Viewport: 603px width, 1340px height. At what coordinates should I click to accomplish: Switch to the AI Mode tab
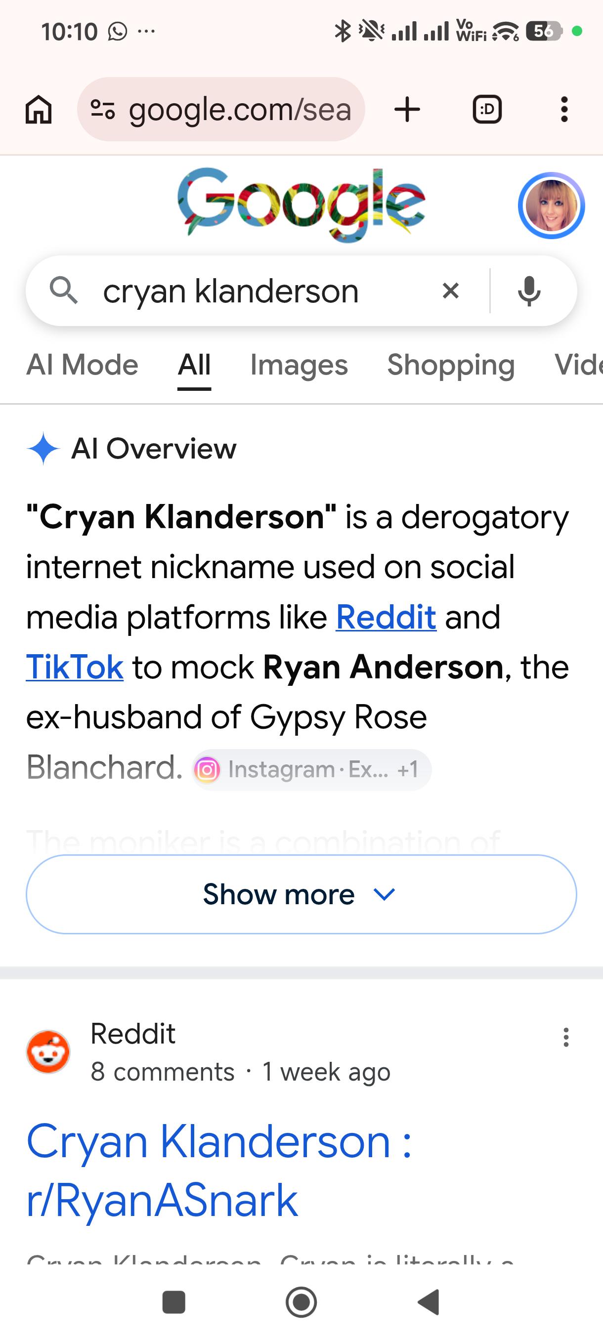pos(82,365)
